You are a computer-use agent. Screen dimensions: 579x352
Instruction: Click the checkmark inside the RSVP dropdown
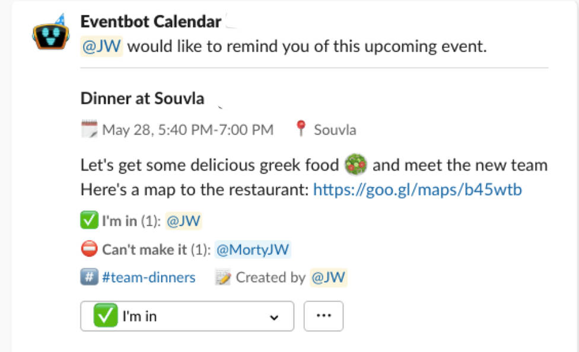pyautogui.click(x=105, y=316)
